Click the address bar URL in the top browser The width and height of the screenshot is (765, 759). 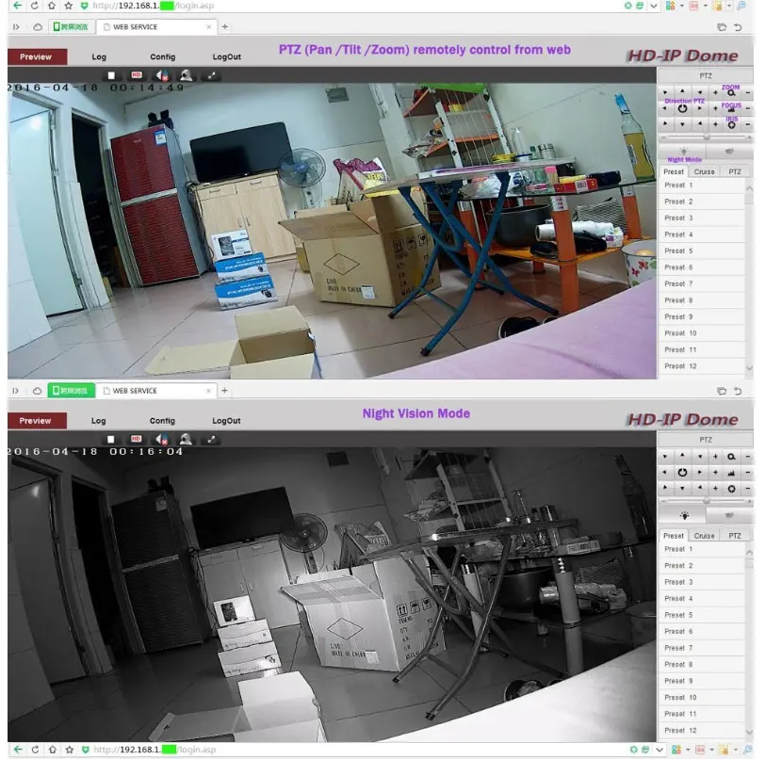pyautogui.click(x=154, y=6)
